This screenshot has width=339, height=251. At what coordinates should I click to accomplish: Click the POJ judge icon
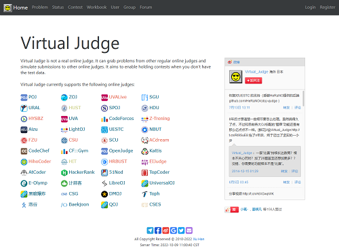tap(24, 98)
